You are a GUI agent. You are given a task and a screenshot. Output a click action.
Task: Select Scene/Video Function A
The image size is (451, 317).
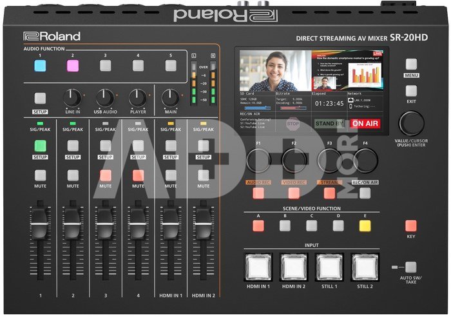click(258, 226)
